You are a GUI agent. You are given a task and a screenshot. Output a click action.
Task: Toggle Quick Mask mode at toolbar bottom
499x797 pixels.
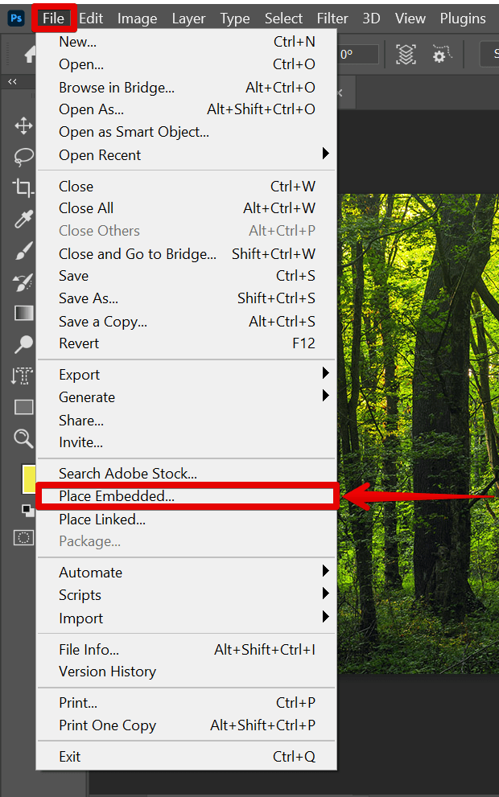pyautogui.click(x=24, y=537)
